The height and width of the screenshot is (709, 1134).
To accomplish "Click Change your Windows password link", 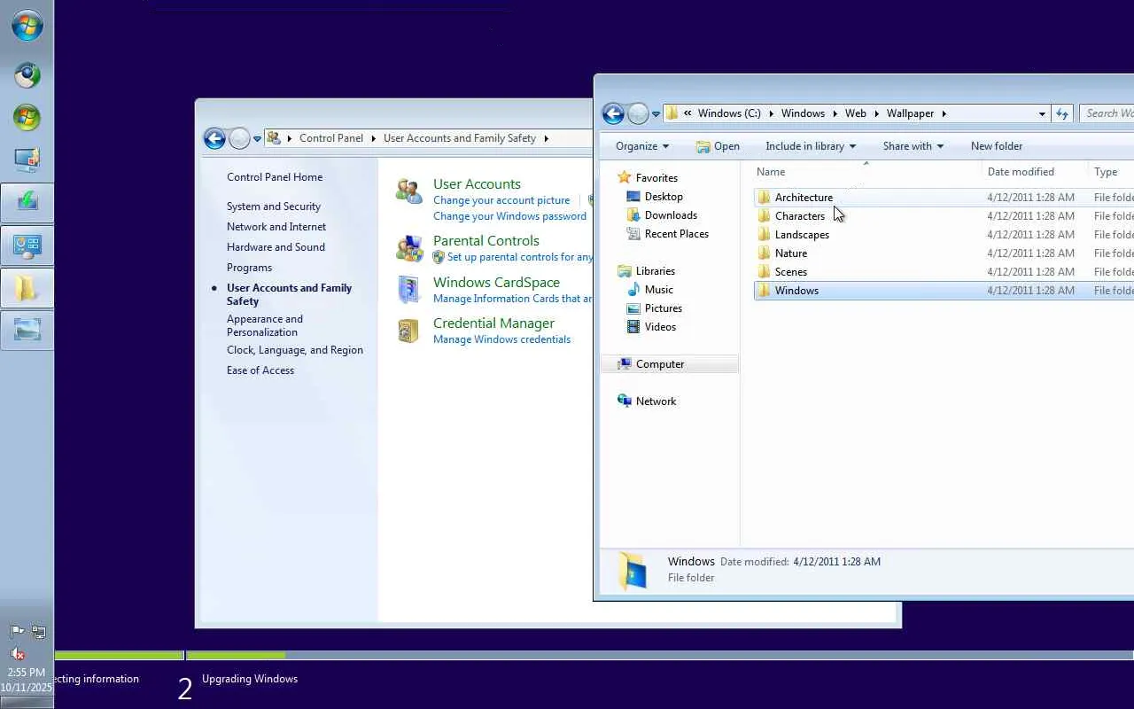I will pos(509,216).
